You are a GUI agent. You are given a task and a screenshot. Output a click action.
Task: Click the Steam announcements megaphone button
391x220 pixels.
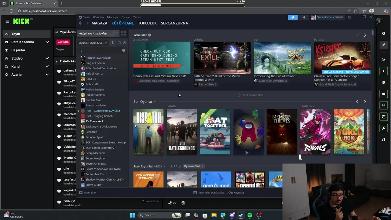(x=293, y=17)
